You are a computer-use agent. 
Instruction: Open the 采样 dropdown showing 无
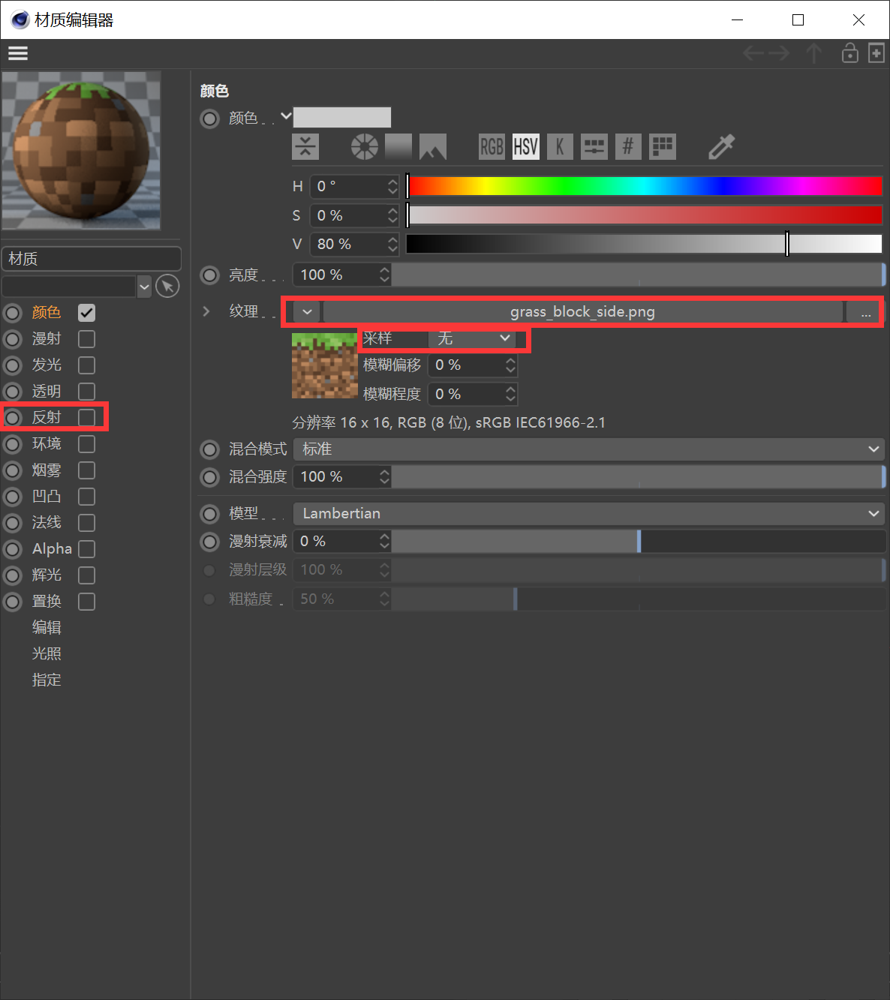pyautogui.click(x=473, y=338)
